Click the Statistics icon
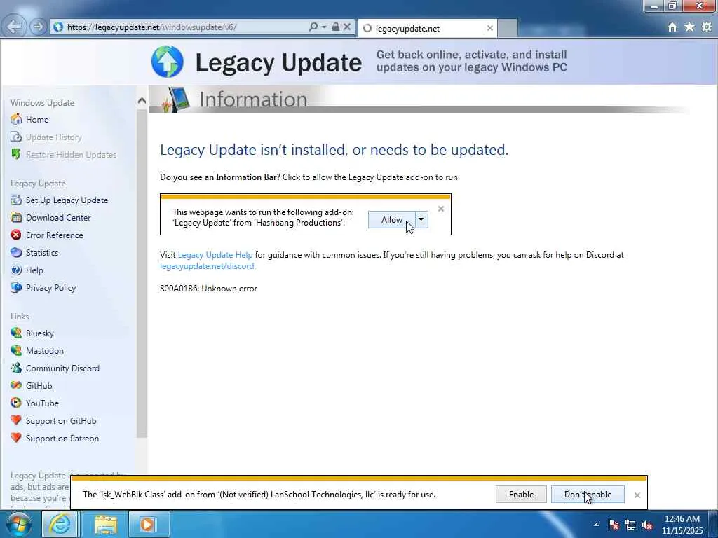Screen dimensions: 718x538 click(x=16, y=252)
